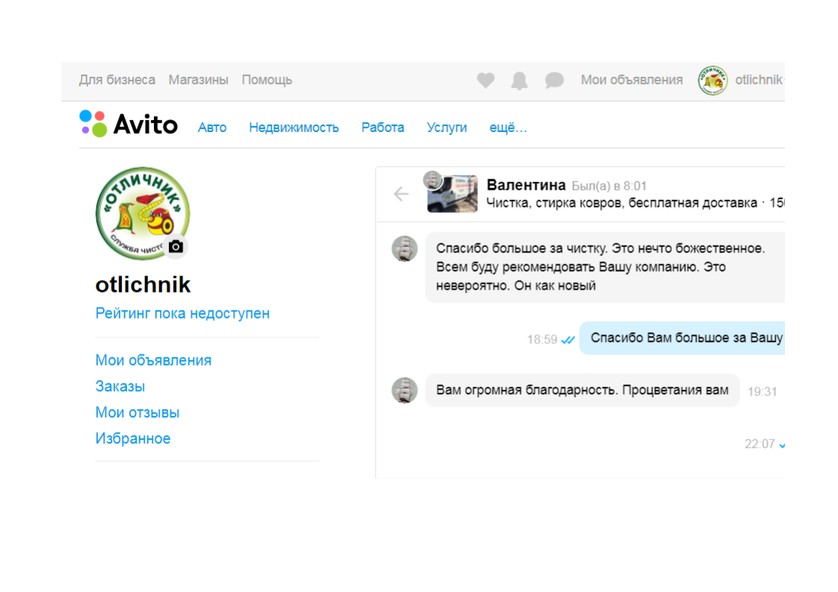Check 'Рейтинг пока недоступен' rating info

point(182,313)
